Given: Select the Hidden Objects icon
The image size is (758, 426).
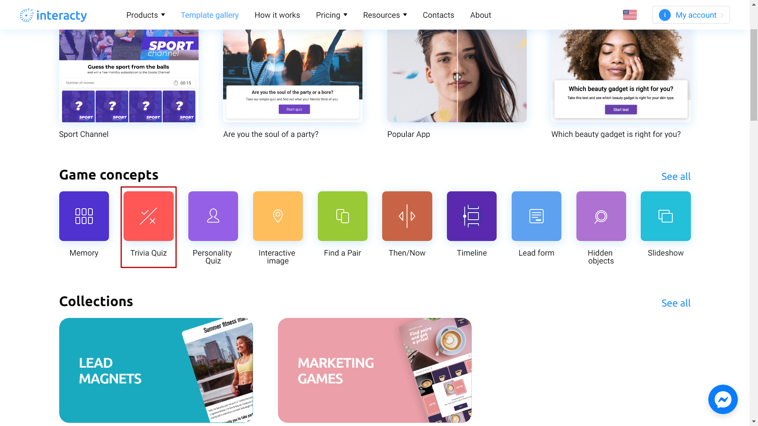Looking at the screenshot, I should (x=601, y=216).
